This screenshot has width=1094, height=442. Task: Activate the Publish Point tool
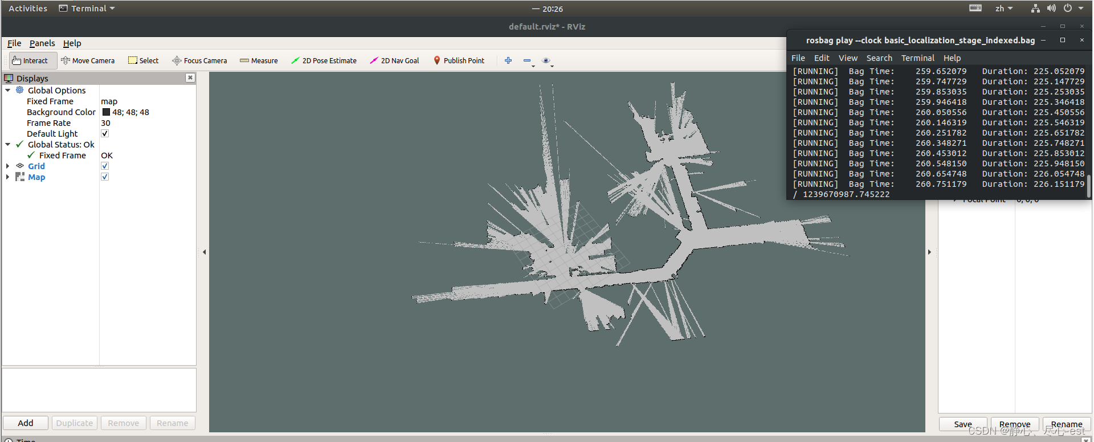coord(459,60)
